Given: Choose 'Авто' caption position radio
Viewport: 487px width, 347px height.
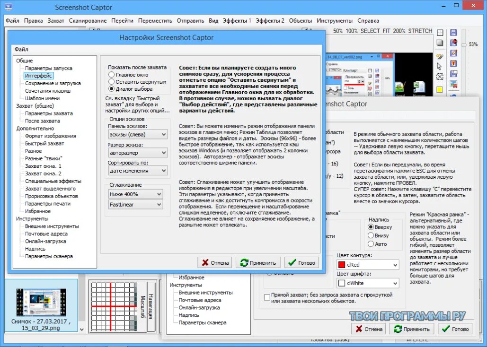Looking at the screenshot, I should 371,244.
